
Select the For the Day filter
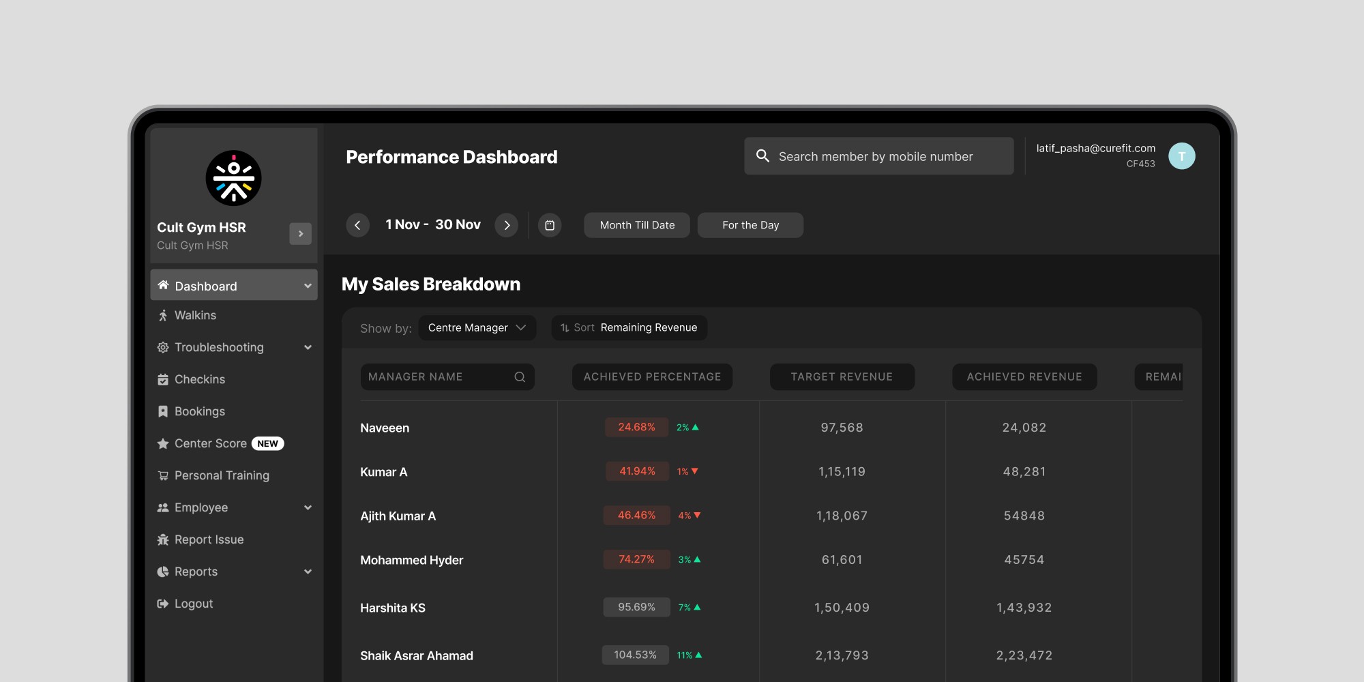750,225
